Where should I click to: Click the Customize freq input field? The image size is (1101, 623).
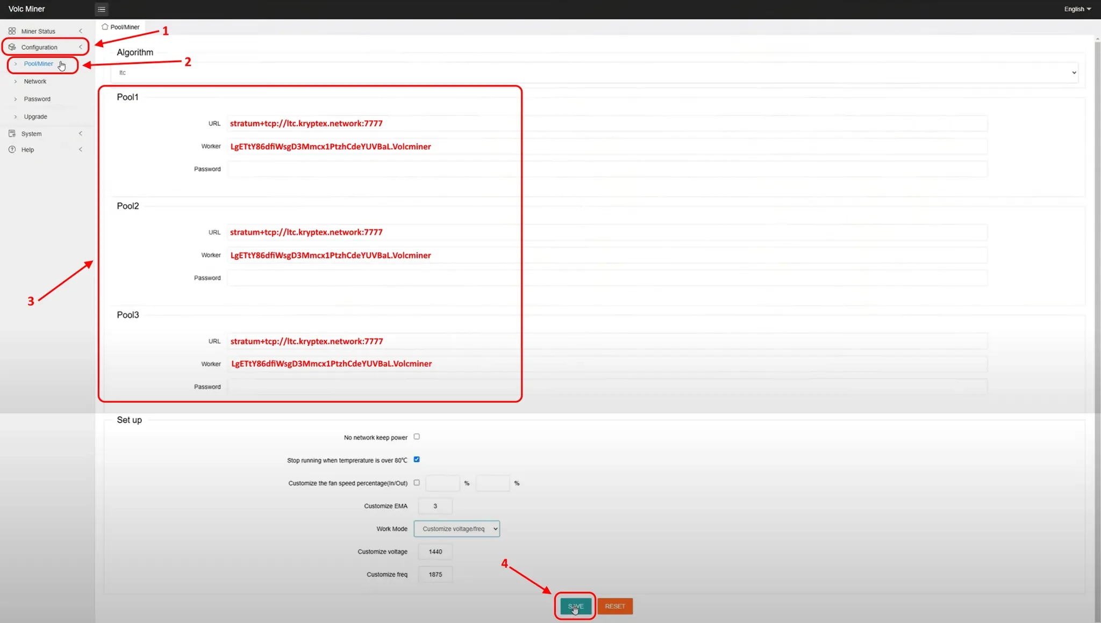[x=435, y=575]
